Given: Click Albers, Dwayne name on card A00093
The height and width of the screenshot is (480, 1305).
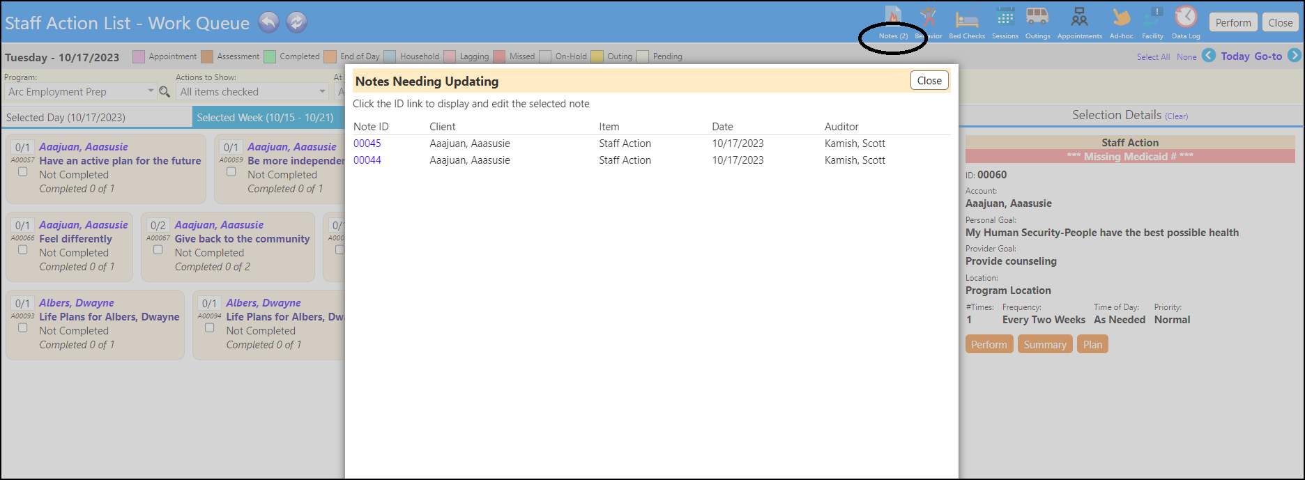Looking at the screenshot, I should click(x=77, y=303).
